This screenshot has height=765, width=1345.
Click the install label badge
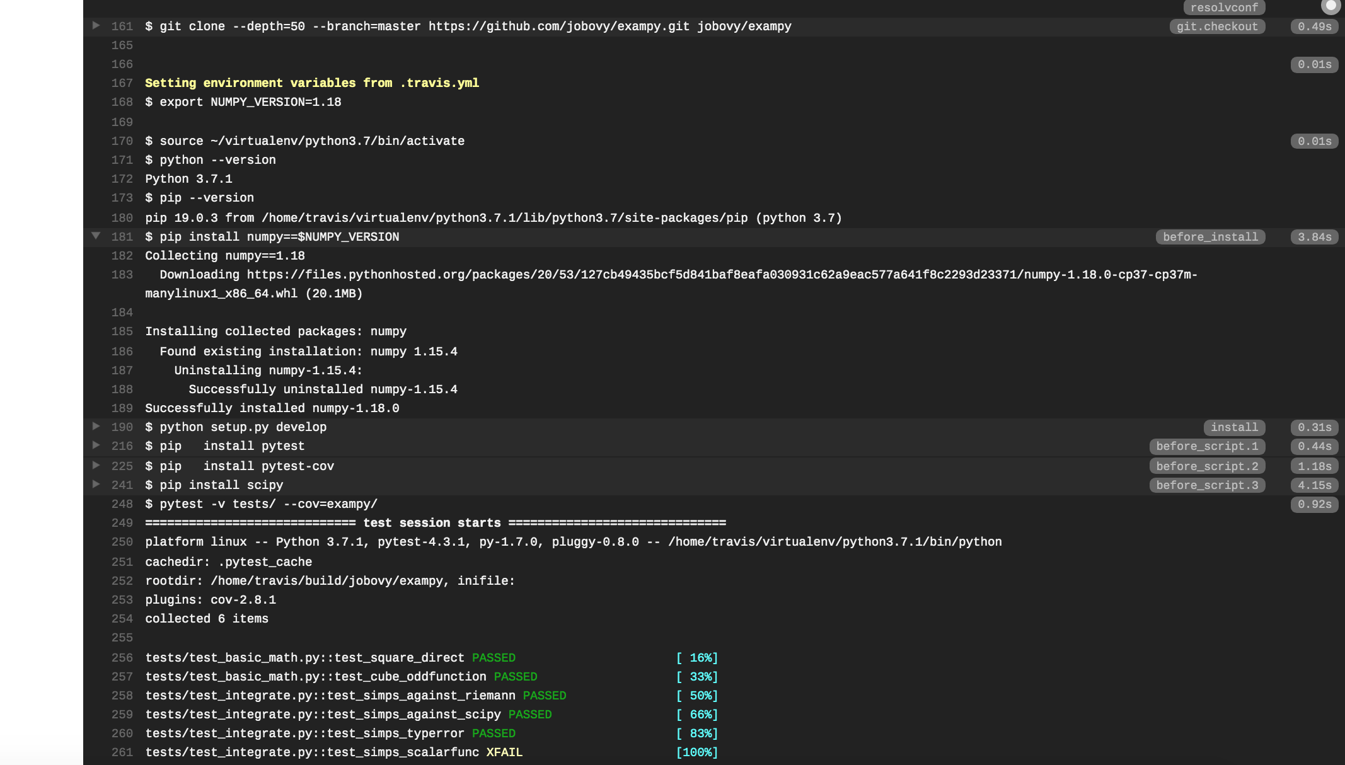(1234, 427)
